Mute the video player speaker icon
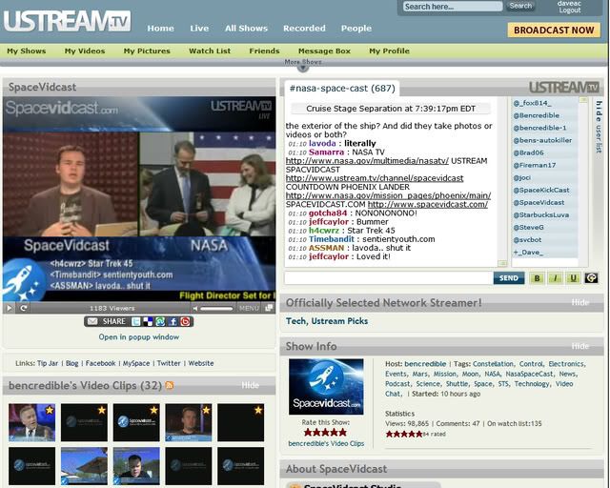 195,309
